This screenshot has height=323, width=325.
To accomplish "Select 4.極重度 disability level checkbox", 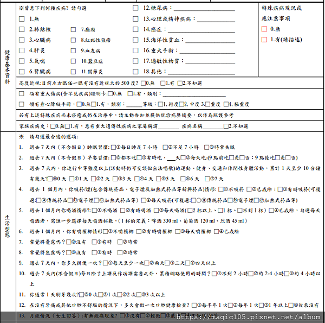I will (226, 104).
